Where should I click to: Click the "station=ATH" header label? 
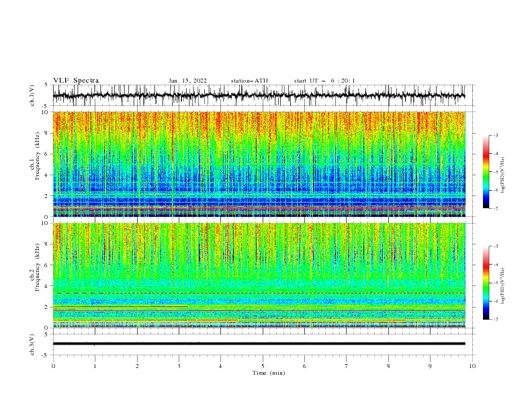(249, 81)
